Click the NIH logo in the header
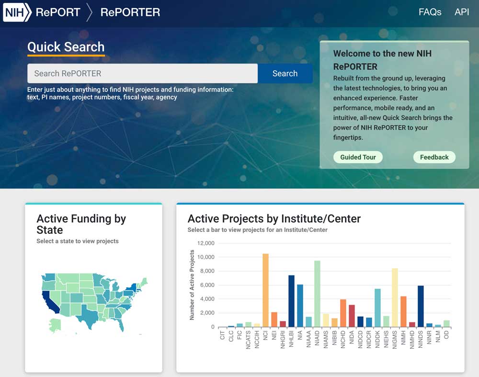The image size is (479, 377). (x=17, y=12)
